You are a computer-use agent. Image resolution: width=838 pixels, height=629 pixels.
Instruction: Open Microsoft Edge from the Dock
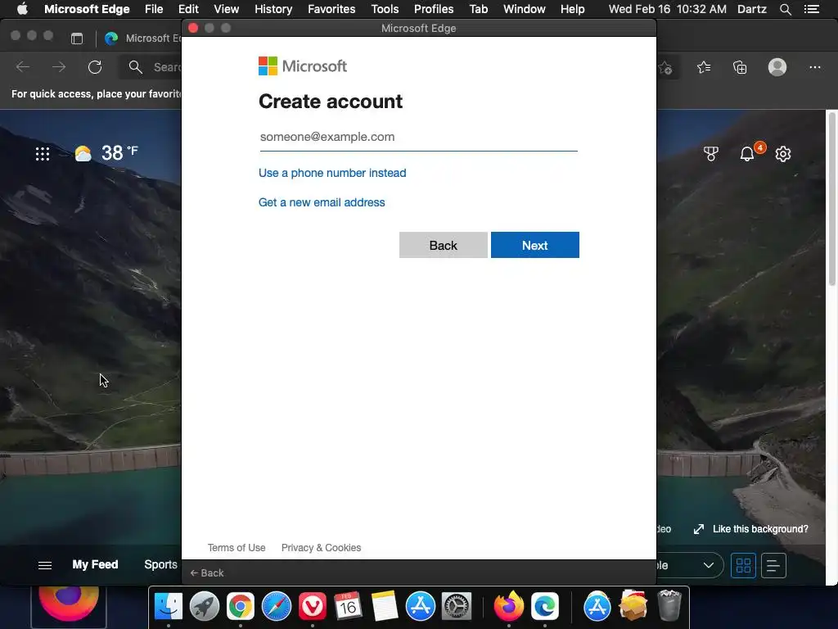tap(544, 606)
